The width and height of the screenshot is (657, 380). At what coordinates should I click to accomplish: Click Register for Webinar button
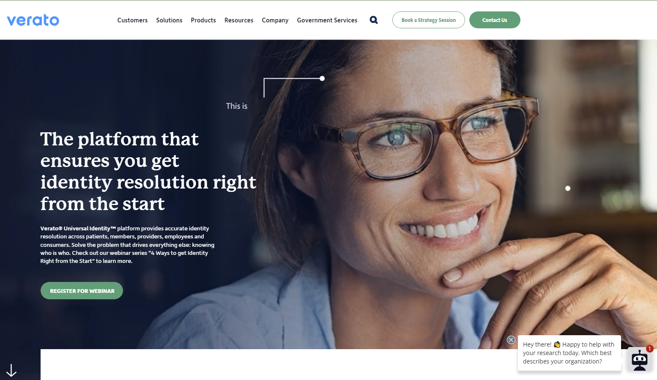(x=82, y=291)
